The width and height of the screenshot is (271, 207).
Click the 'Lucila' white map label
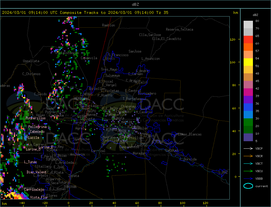[33, 138]
